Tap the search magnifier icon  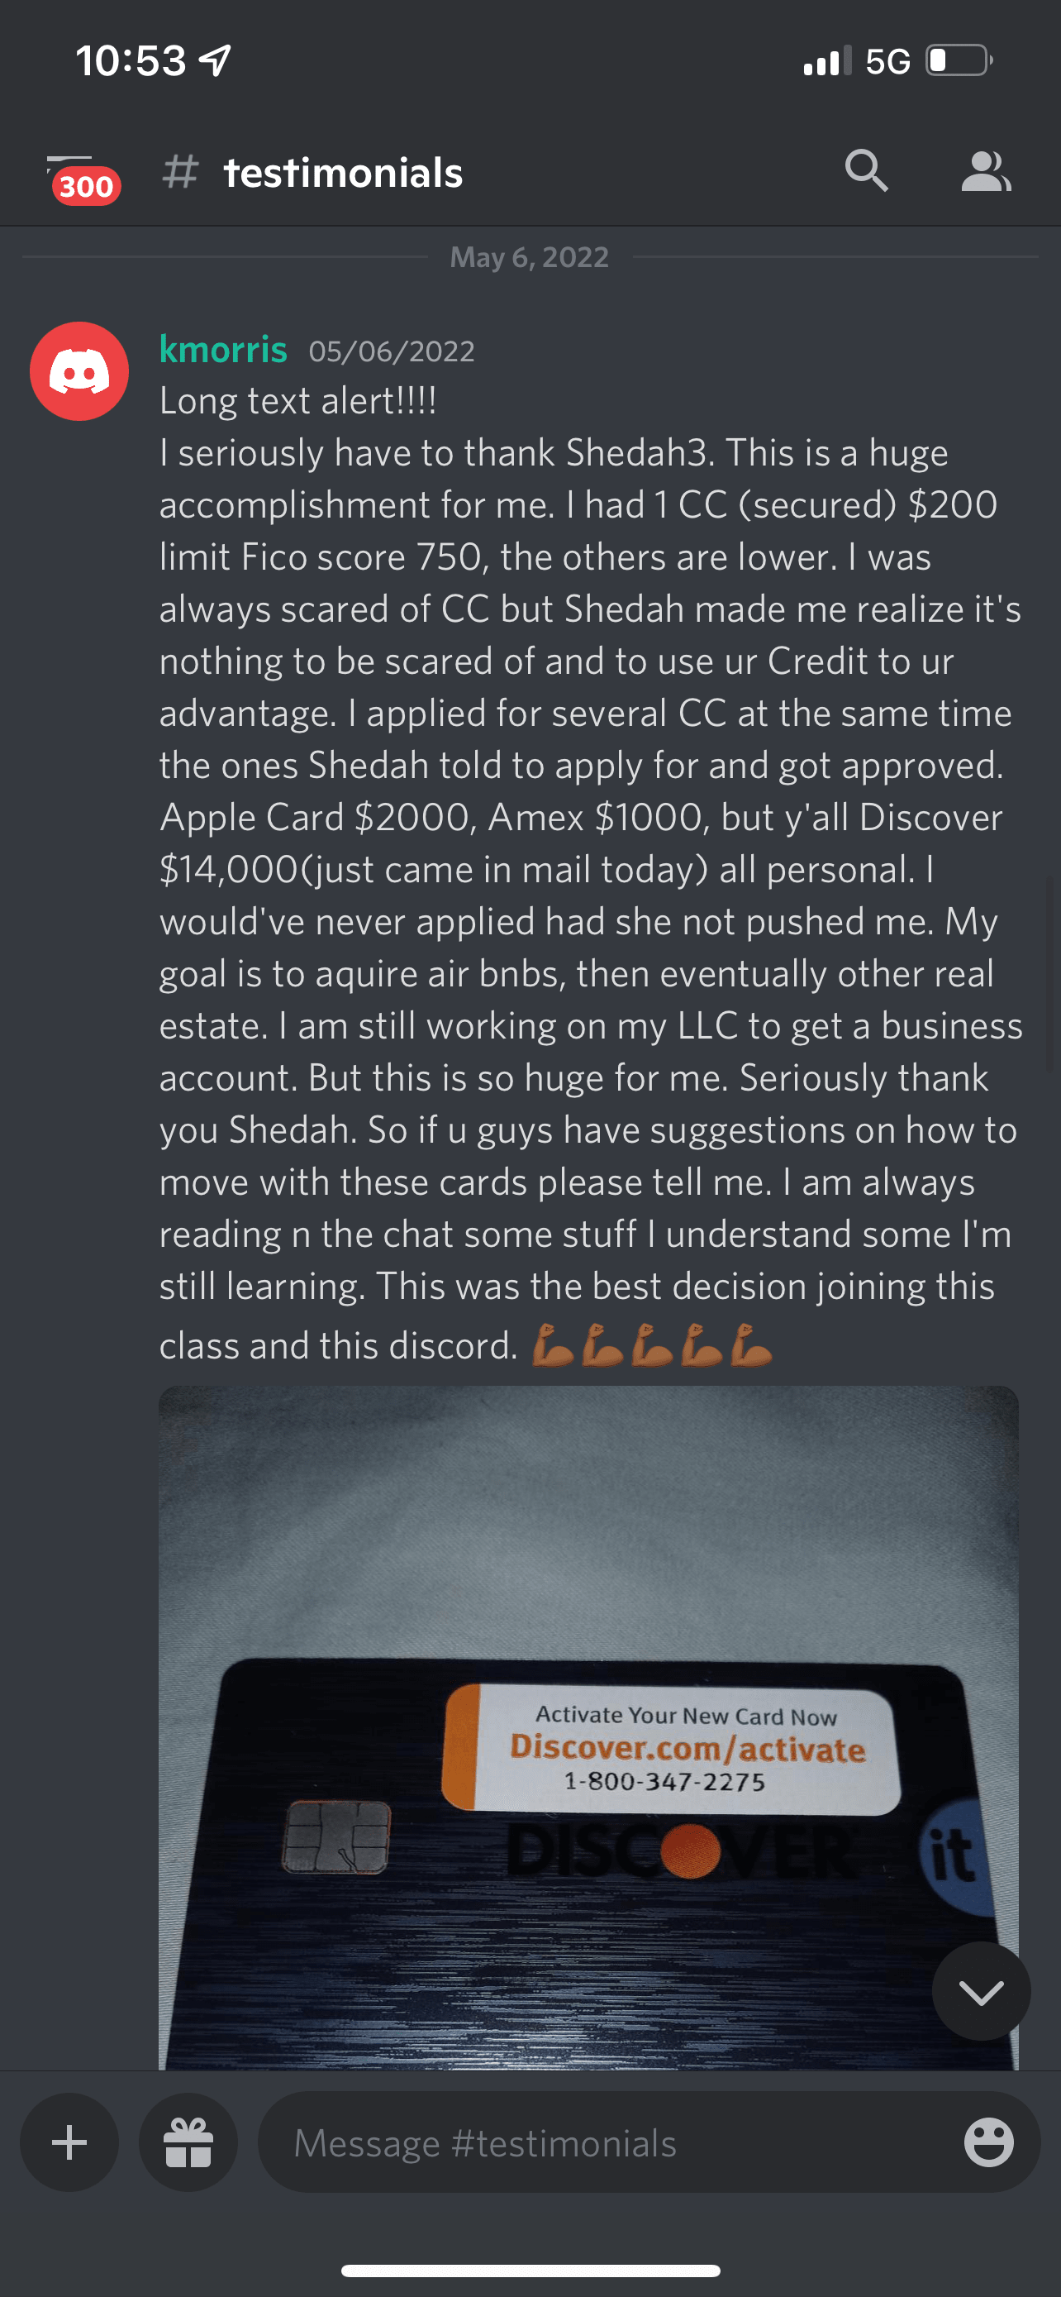[x=867, y=170]
